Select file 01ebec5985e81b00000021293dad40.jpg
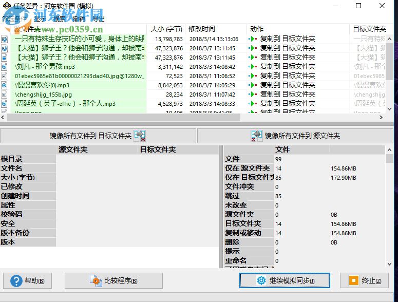 coord(80,76)
